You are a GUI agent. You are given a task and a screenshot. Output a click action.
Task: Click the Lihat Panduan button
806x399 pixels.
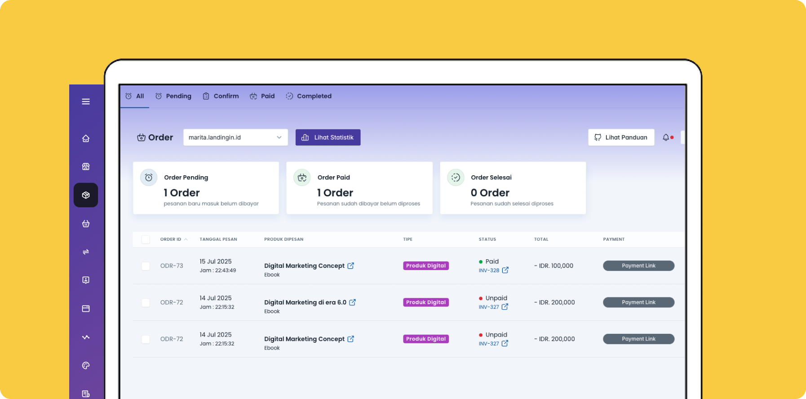[x=621, y=137]
